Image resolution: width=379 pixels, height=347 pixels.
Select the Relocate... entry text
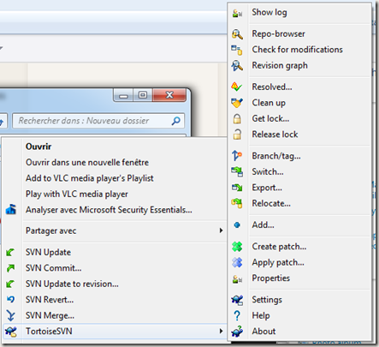271,203
